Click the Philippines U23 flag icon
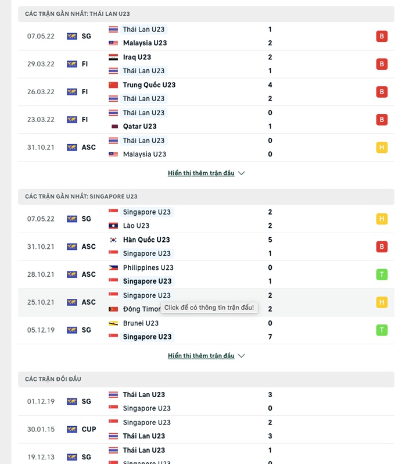The width and height of the screenshot is (395, 464). tap(114, 267)
